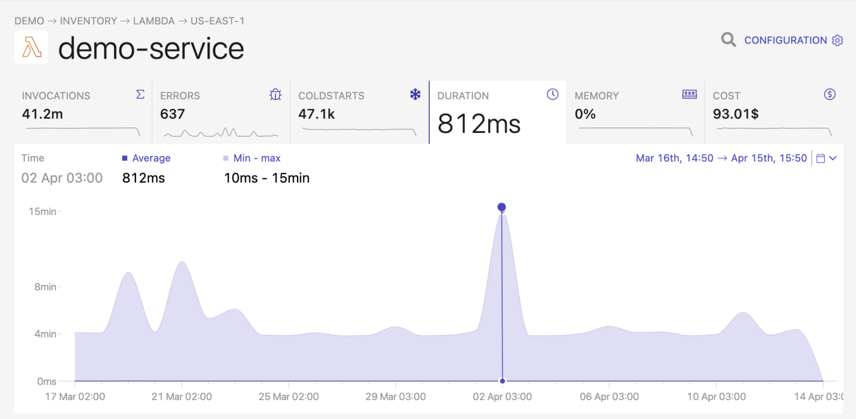Click the Mar 16th to Apr 15th date range
The height and width of the screenshot is (419, 856).
[x=722, y=158]
